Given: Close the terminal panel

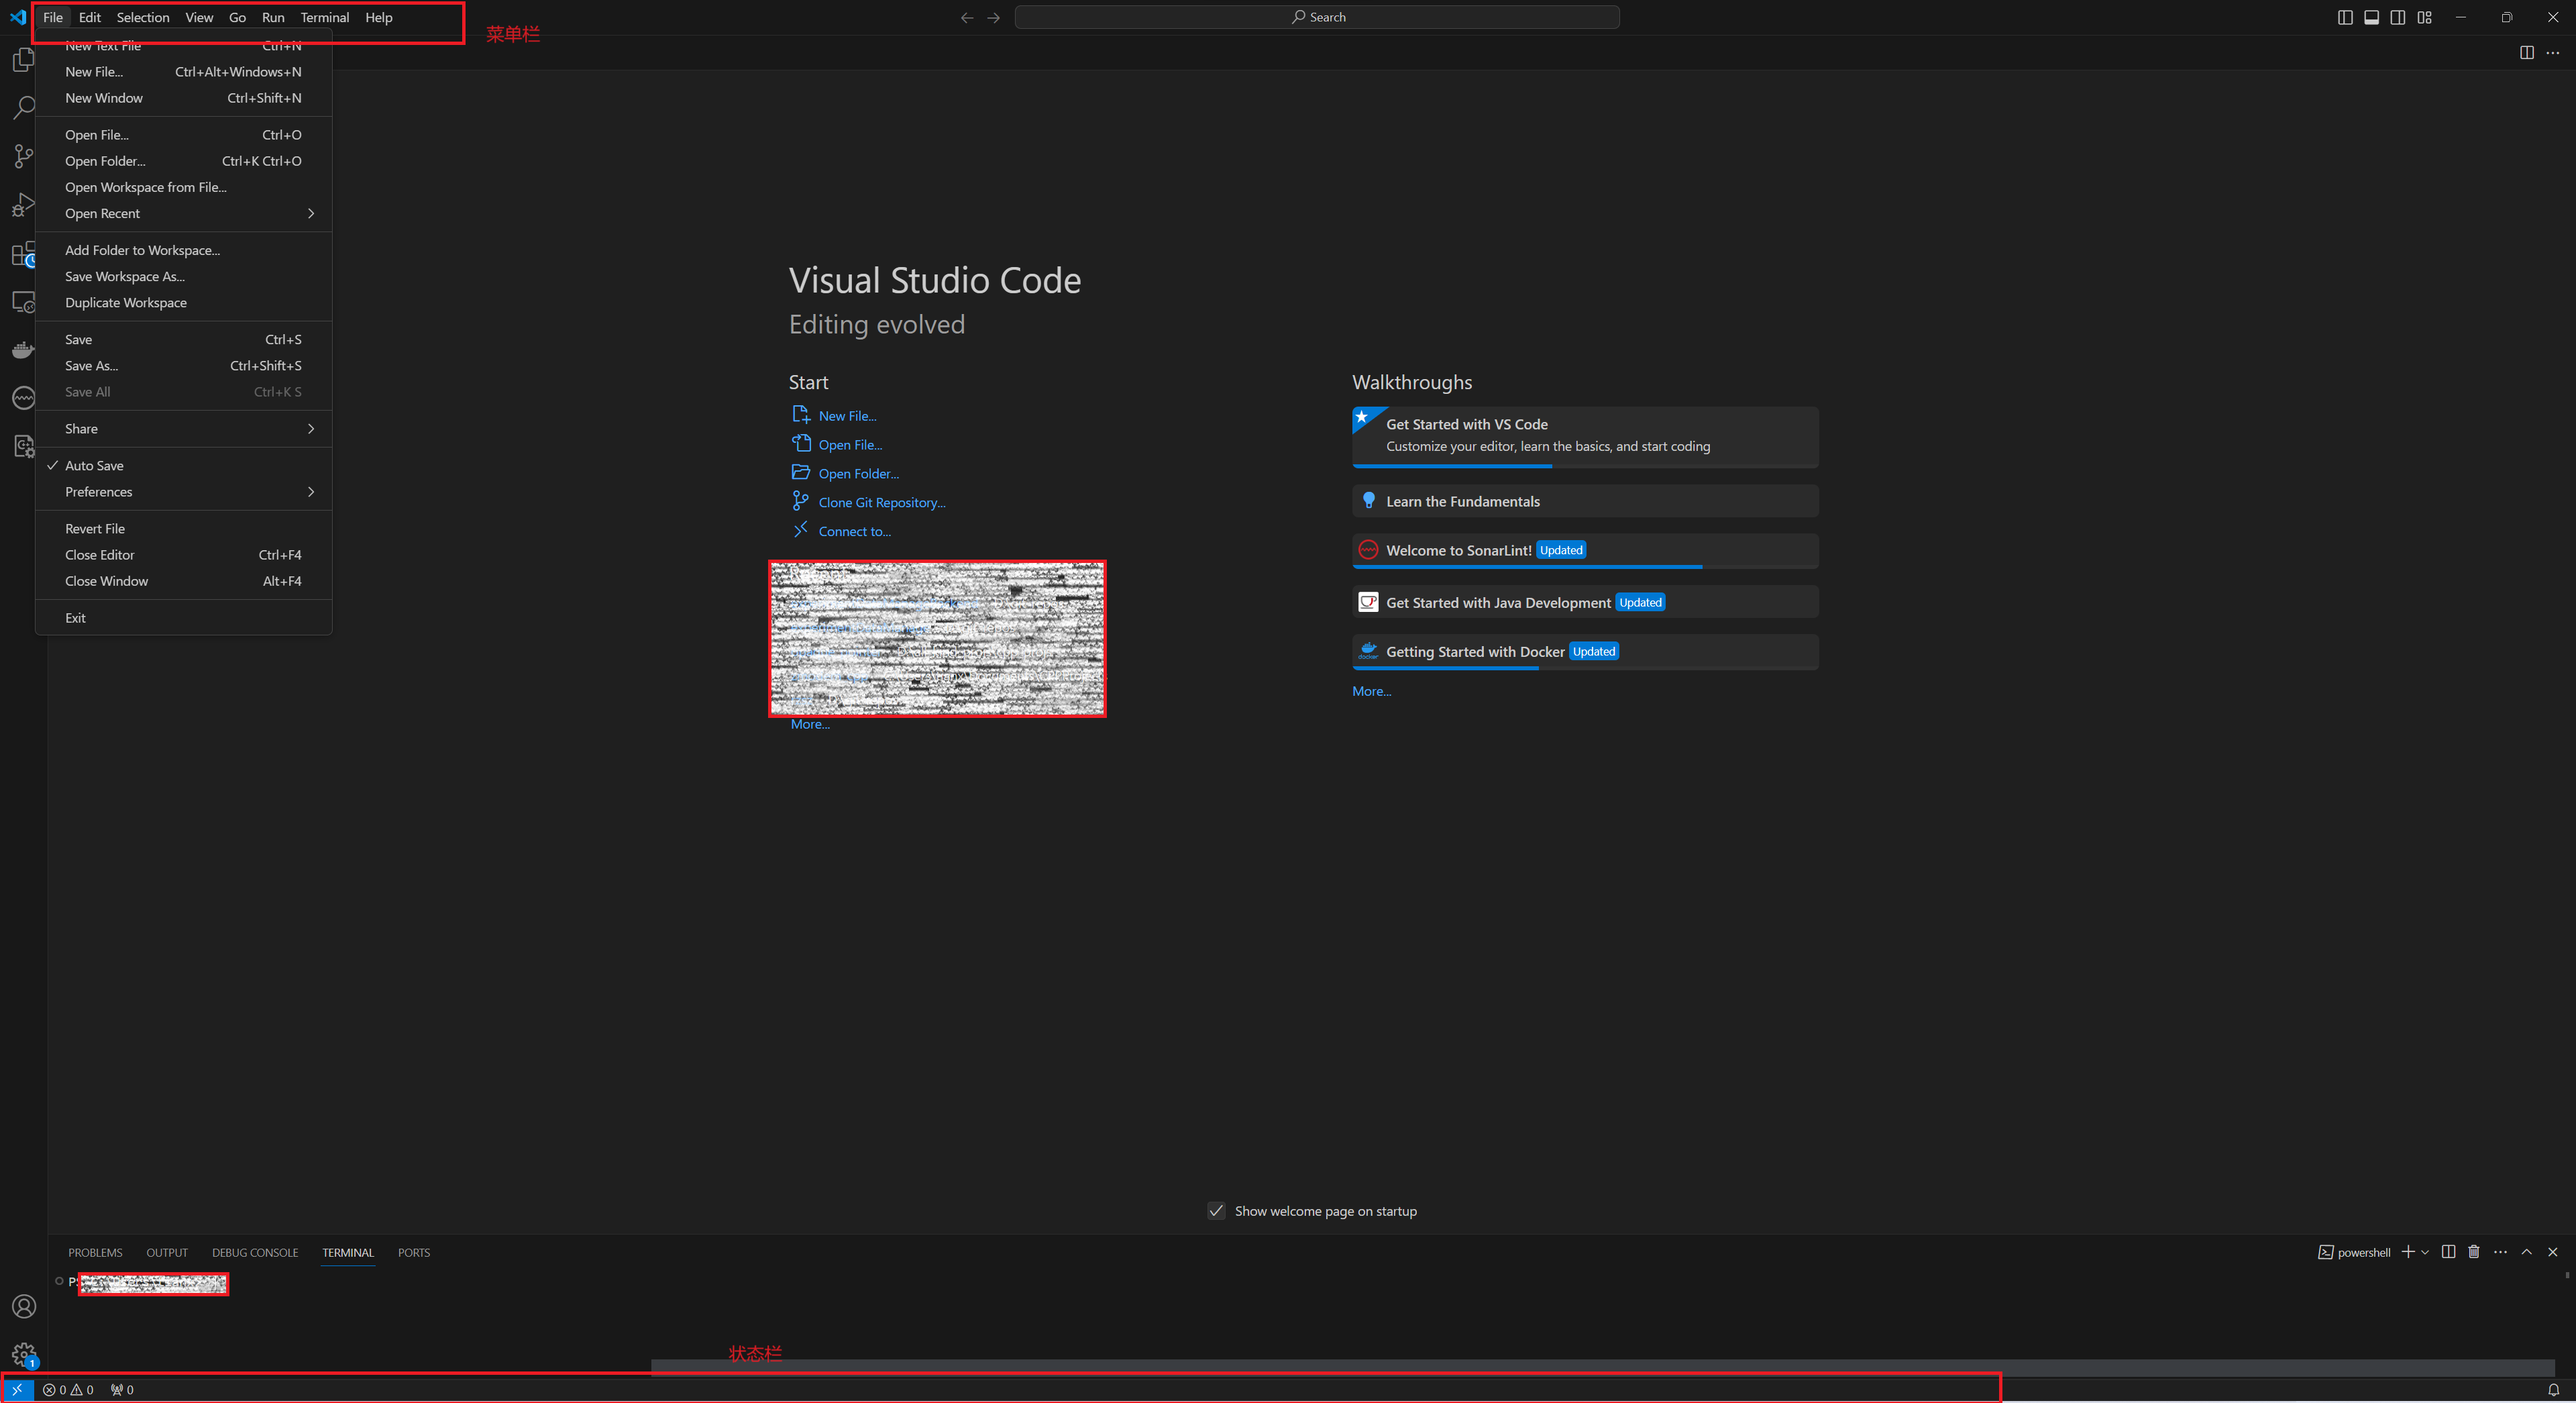Looking at the screenshot, I should pos(2553,1252).
